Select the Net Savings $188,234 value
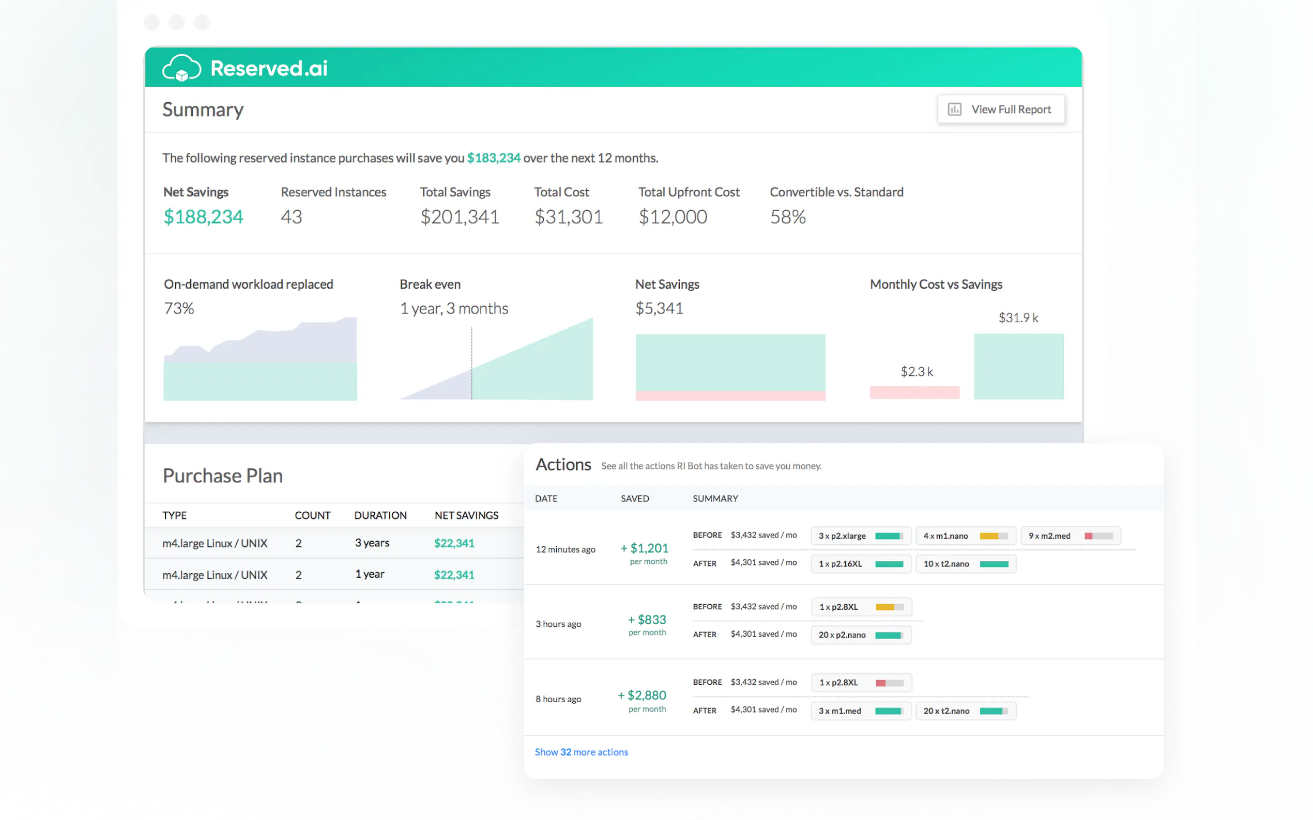Viewport: 1313px width, 820px height. click(203, 217)
